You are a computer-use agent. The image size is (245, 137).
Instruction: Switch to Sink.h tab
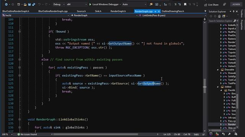(98, 11)
